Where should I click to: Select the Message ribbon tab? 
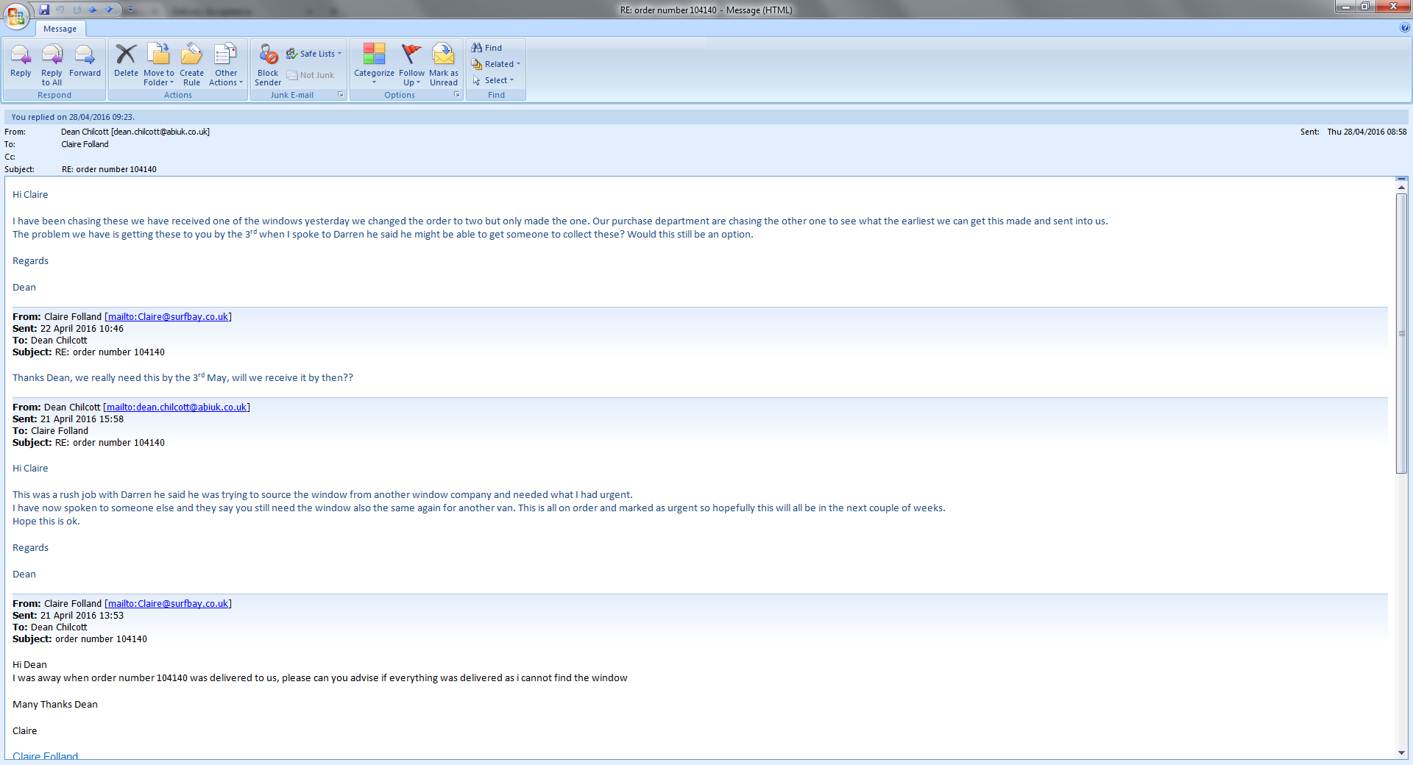coord(60,29)
